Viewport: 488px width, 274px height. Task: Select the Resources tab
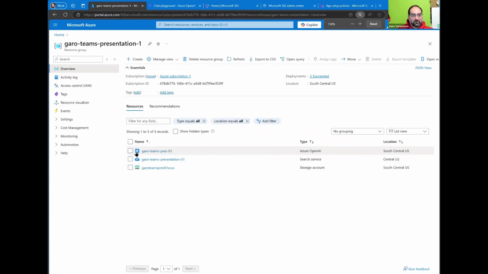click(135, 106)
